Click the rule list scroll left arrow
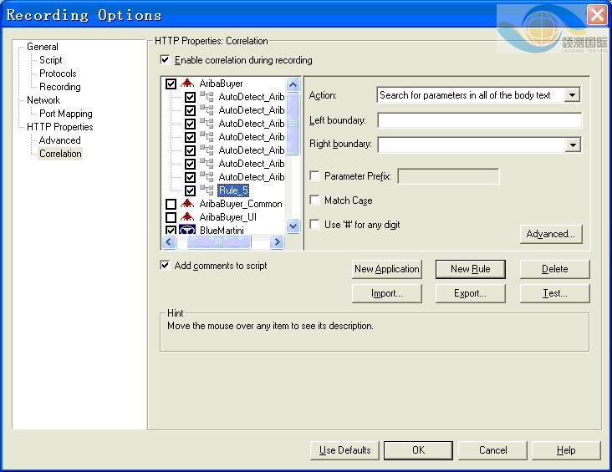Screen dimensions: 612x472 (x=169, y=242)
